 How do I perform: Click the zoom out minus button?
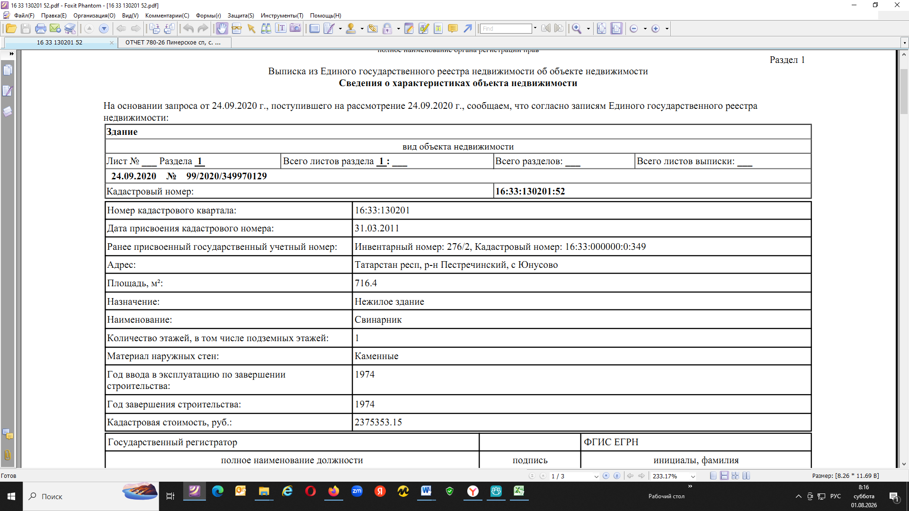coord(633,29)
